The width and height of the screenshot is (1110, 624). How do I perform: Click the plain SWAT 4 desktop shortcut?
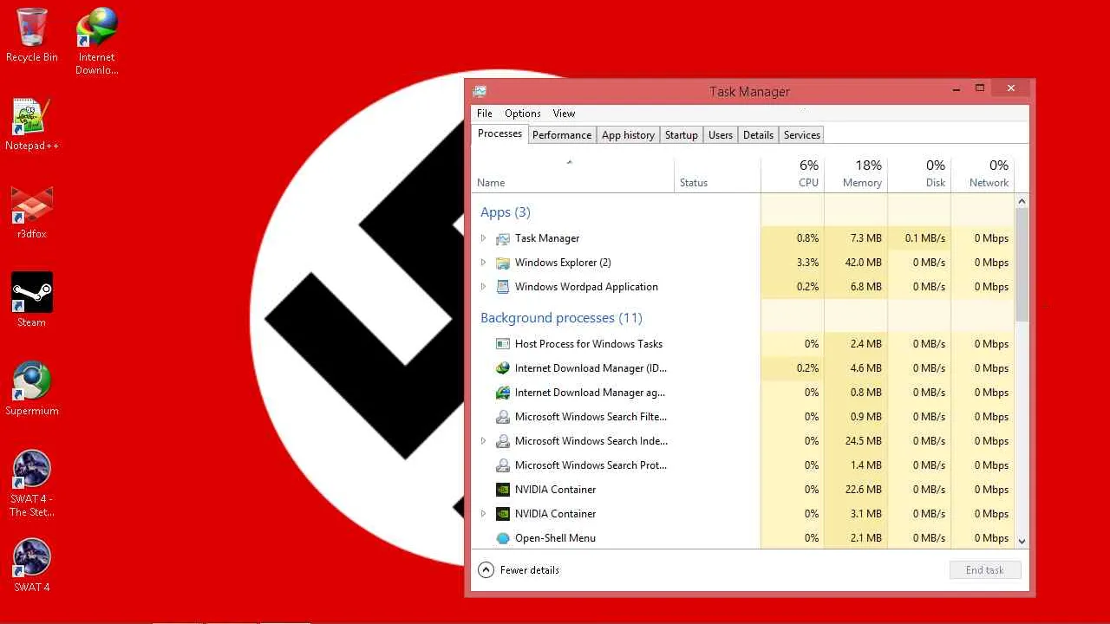pyautogui.click(x=32, y=566)
